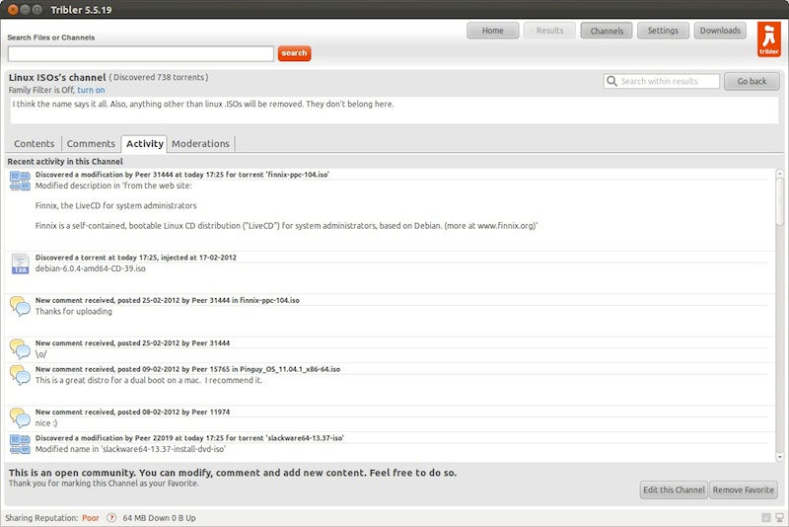Go to the Home page
Viewport: 789px width, 527px height.
click(x=492, y=31)
